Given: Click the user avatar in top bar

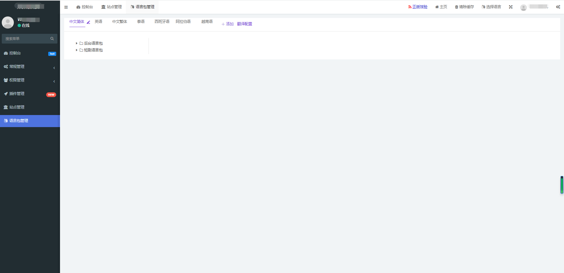Looking at the screenshot, I should 523,8.
